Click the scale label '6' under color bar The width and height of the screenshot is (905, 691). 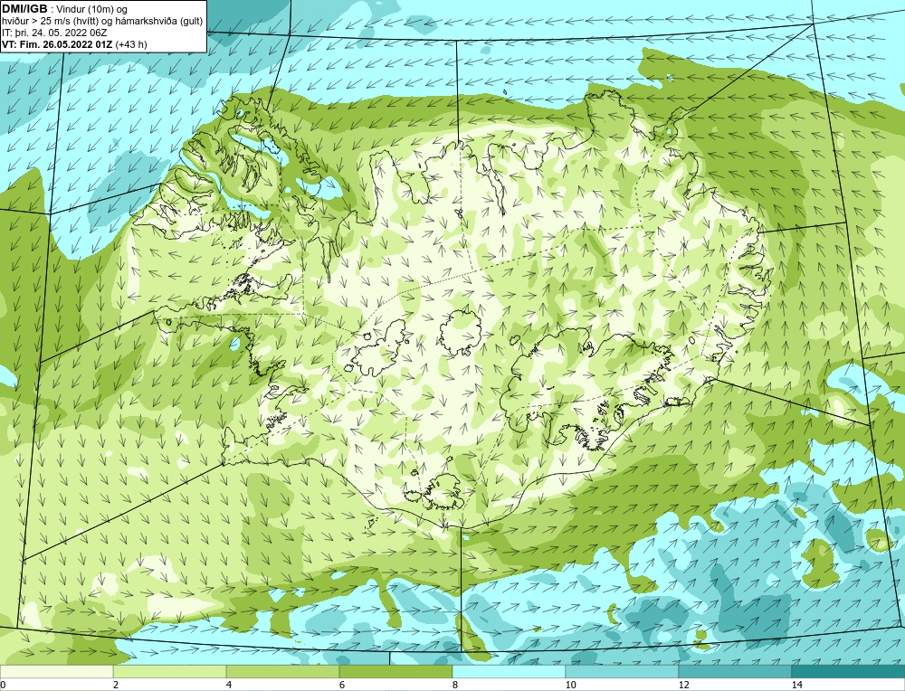[342, 685]
